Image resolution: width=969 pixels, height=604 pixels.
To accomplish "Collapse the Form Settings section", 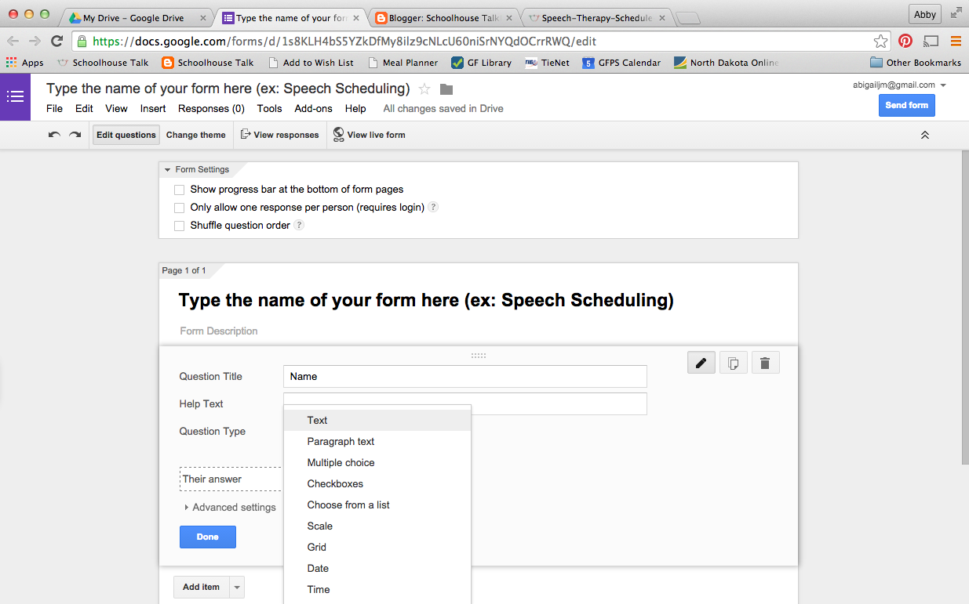I will tap(167, 168).
